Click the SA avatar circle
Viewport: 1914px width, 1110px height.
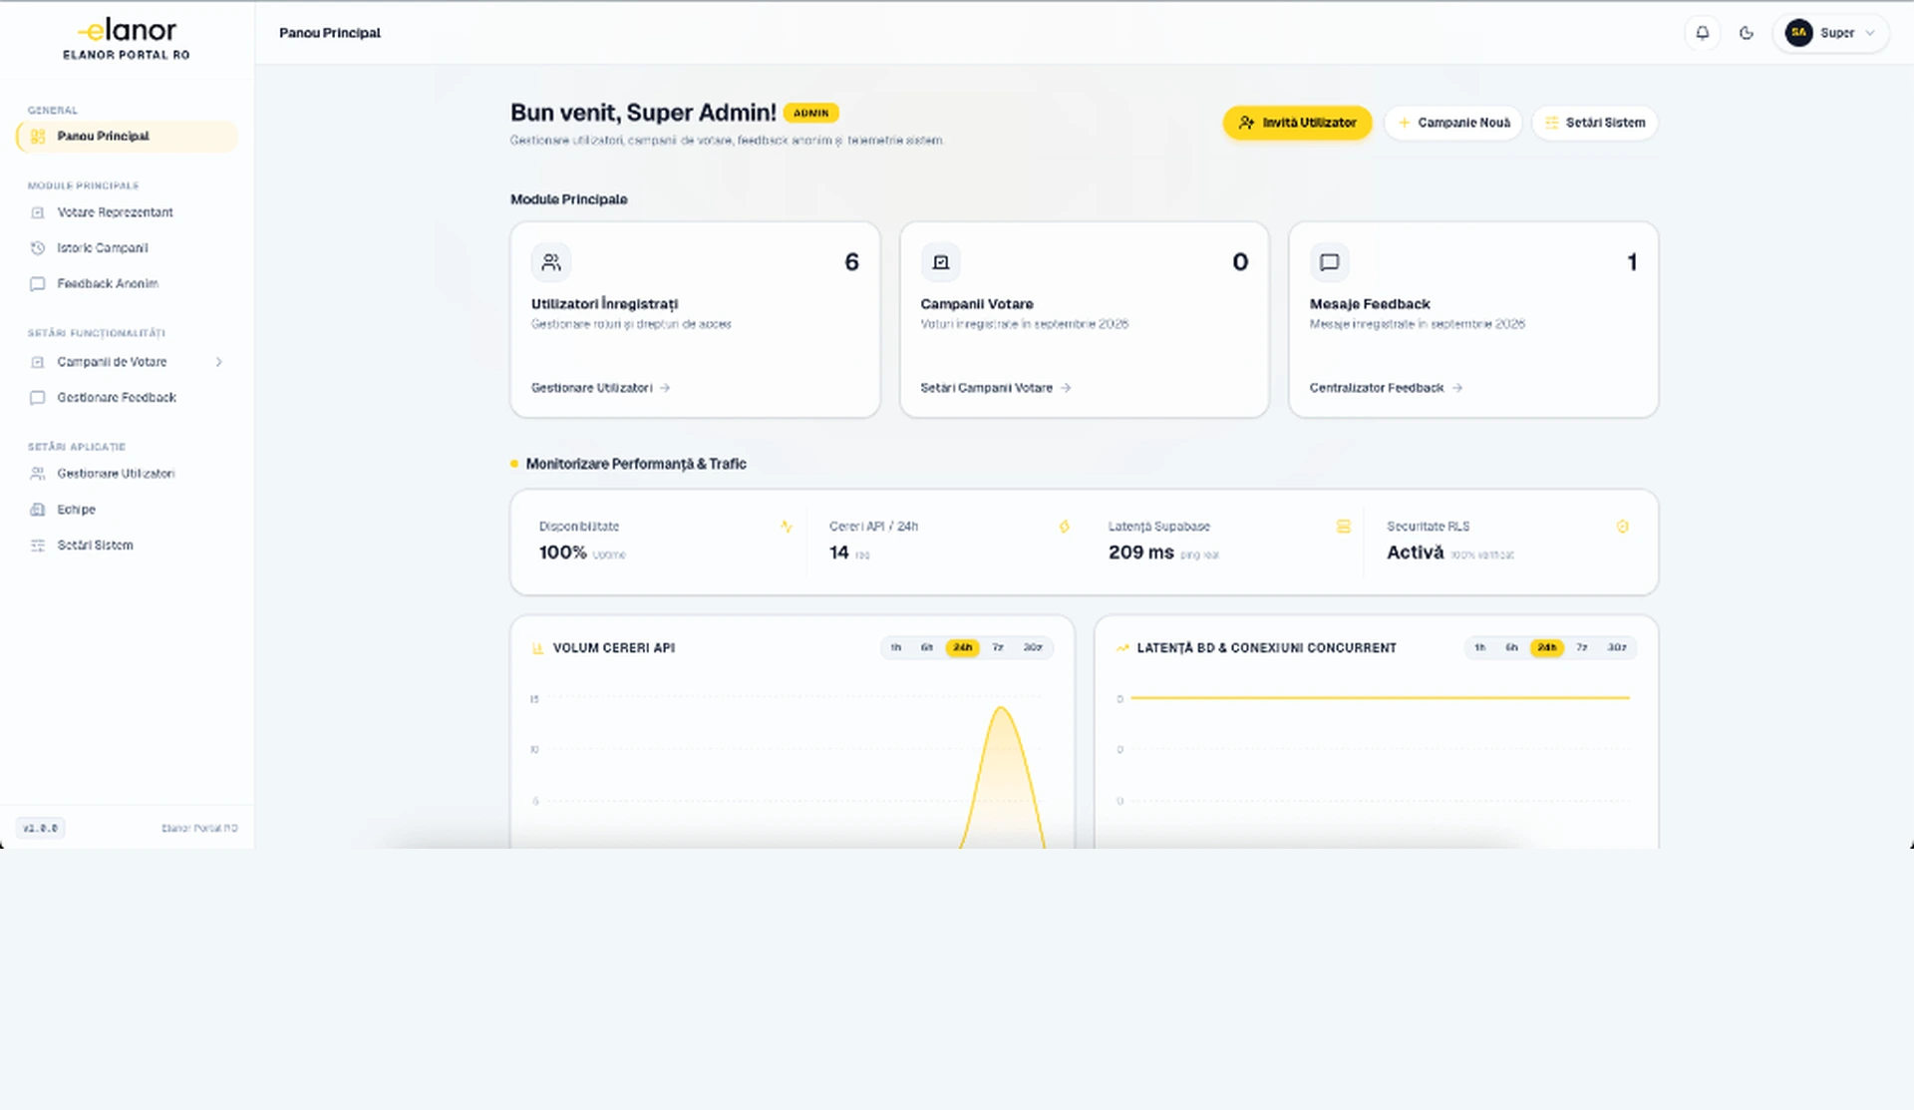pos(1798,33)
